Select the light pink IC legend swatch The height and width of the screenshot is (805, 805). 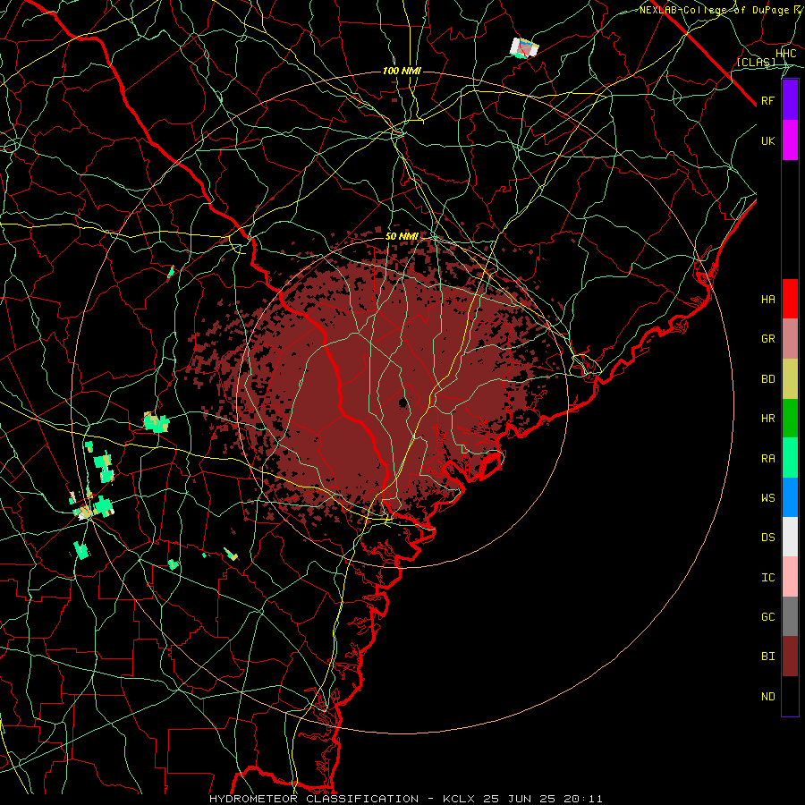tap(790, 577)
